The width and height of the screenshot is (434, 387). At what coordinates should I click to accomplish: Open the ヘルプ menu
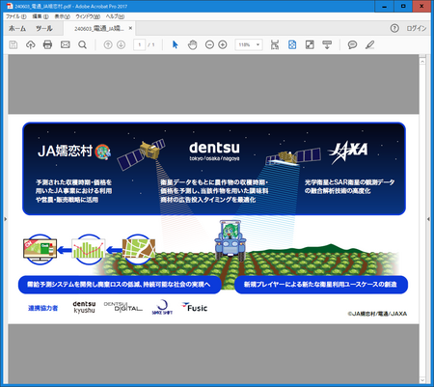pos(115,16)
